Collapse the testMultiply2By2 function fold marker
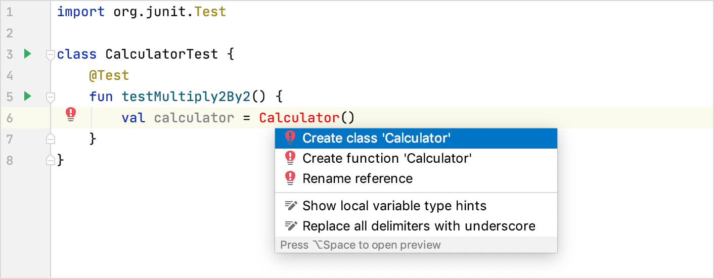The height and width of the screenshot is (279, 714). [x=50, y=97]
